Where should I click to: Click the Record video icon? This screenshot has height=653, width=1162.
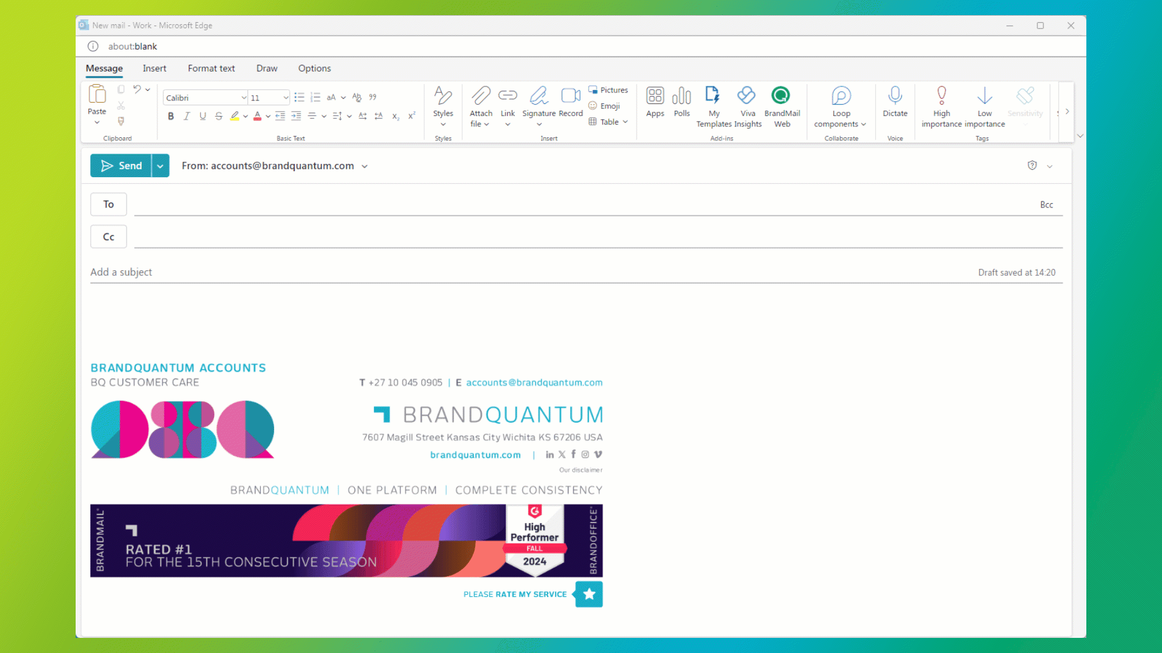(x=570, y=96)
